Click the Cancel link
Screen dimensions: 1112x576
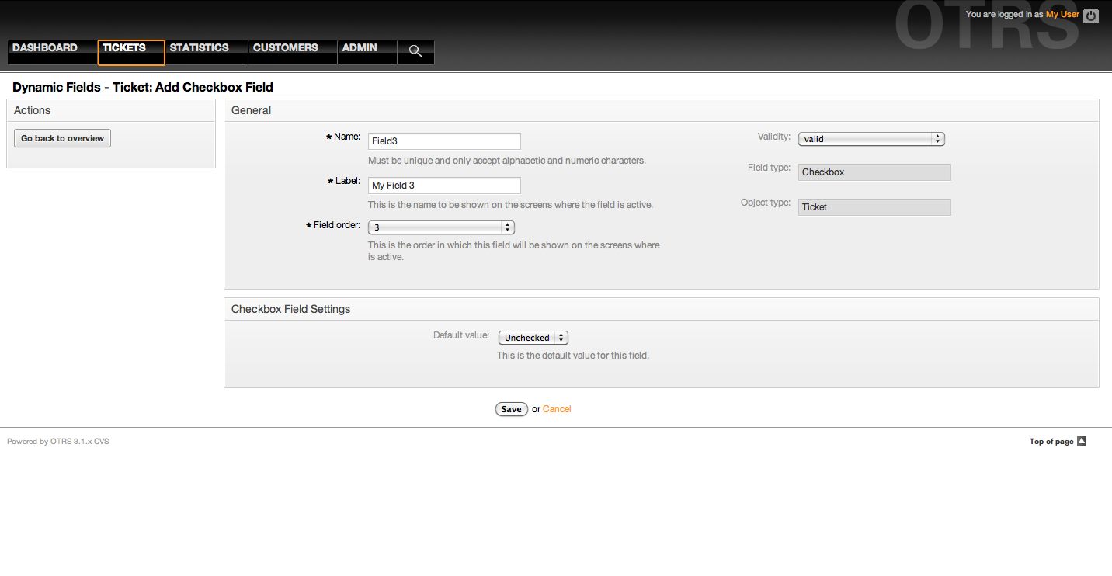557,409
